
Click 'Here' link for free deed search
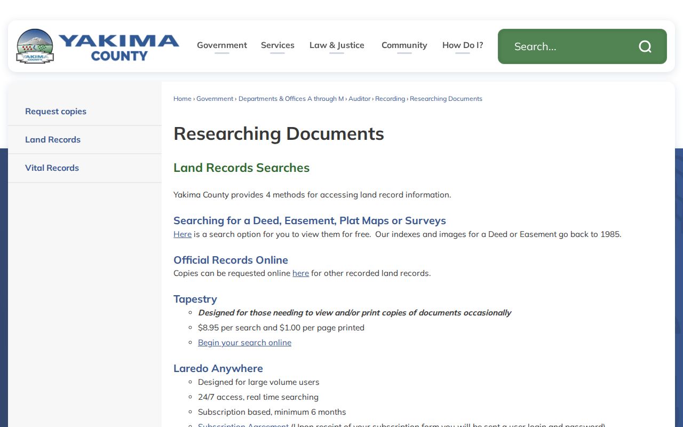[182, 234]
